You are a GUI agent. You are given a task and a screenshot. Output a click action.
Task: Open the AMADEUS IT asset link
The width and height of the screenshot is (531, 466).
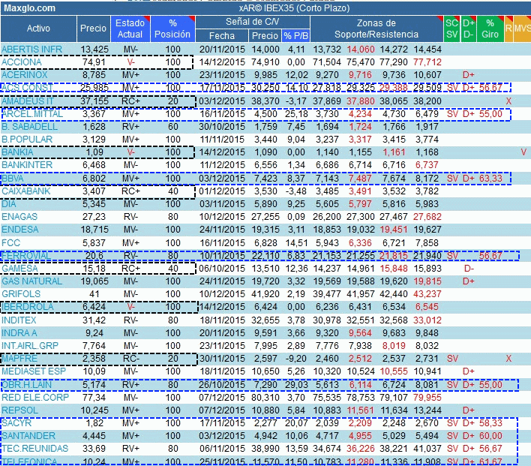pyautogui.click(x=28, y=101)
